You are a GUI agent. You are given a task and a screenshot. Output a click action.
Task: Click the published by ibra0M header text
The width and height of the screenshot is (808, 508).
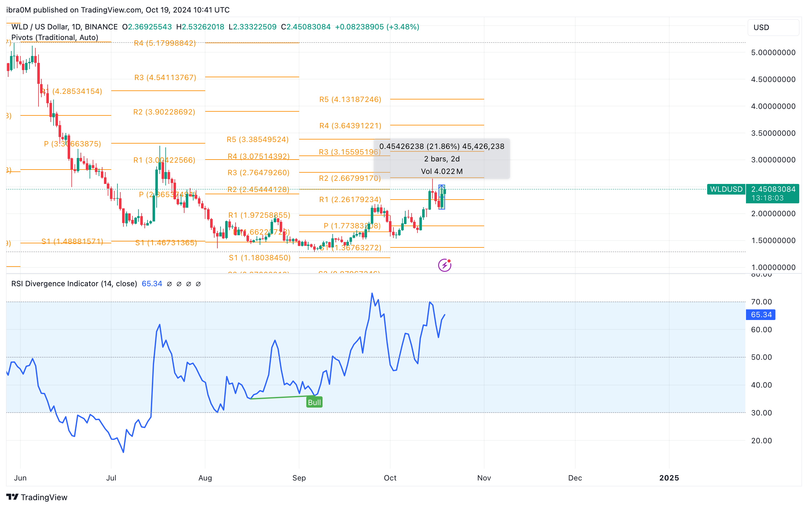click(x=118, y=10)
